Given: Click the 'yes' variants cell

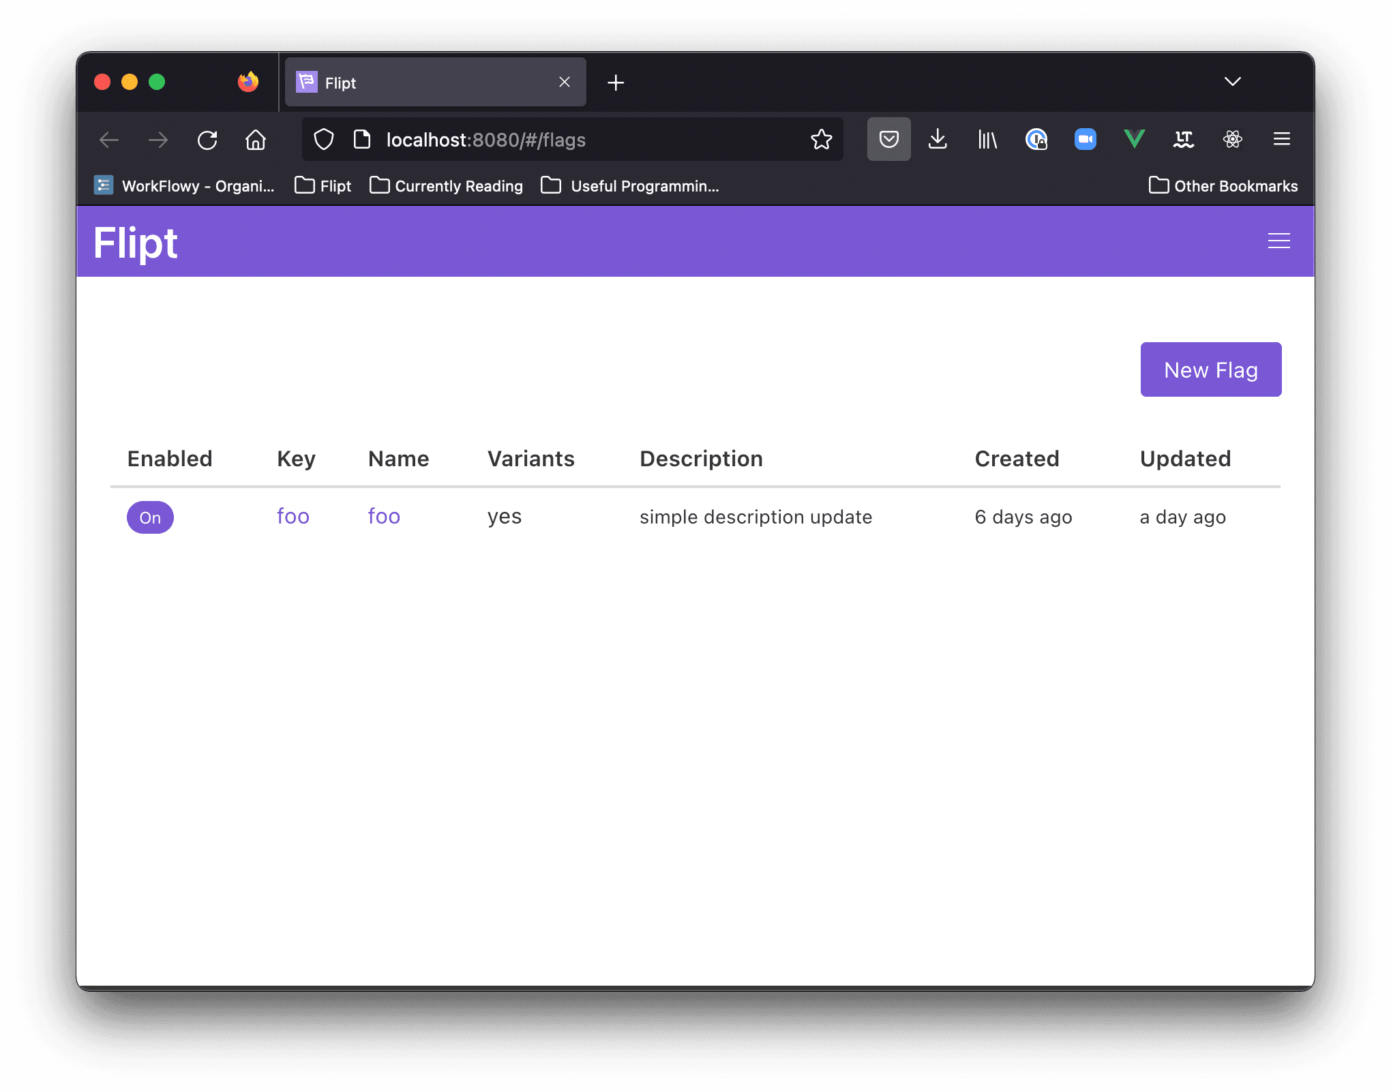Looking at the screenshot, I should [504, 517].
